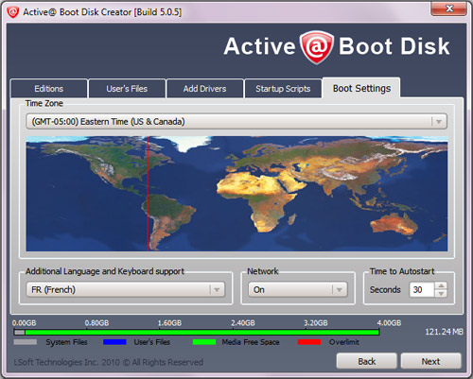This screenshot has height=379, width=473.
Task: Click the Active@ shield icon in title bar
Action: tap(13, 12)
